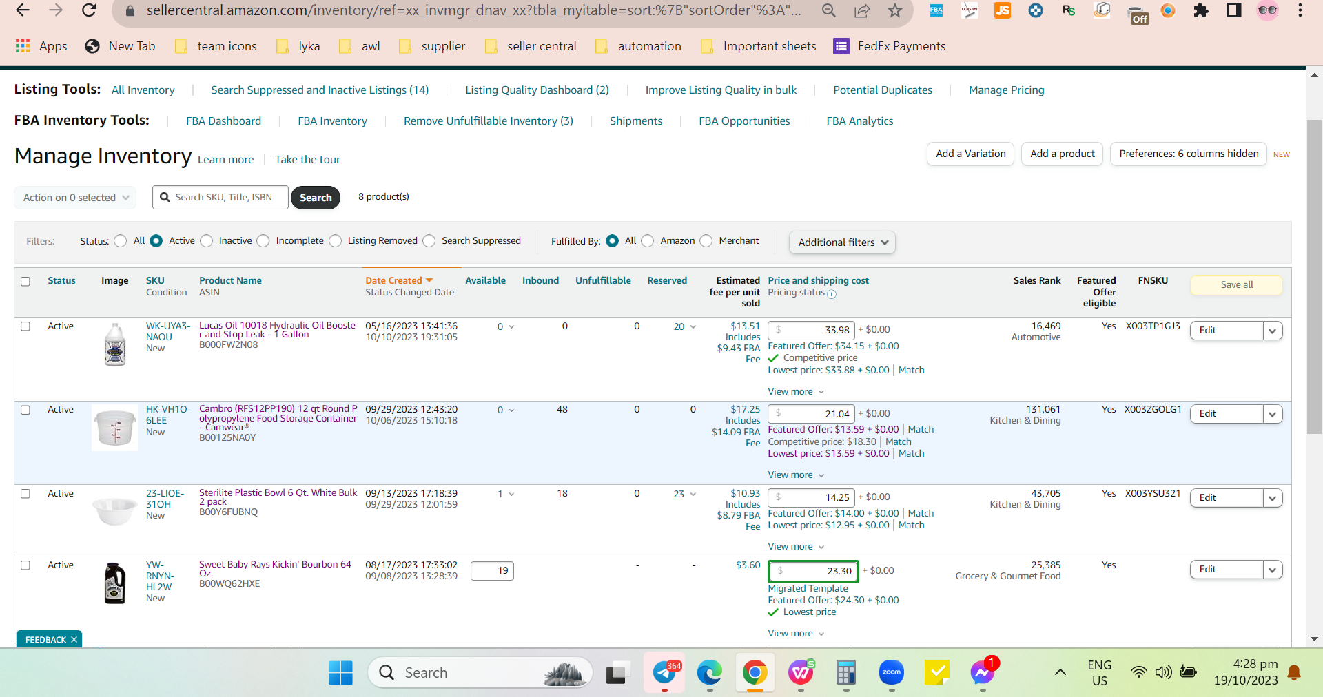Open the browser zoom magnifier icon

click(x=829, y=10)
